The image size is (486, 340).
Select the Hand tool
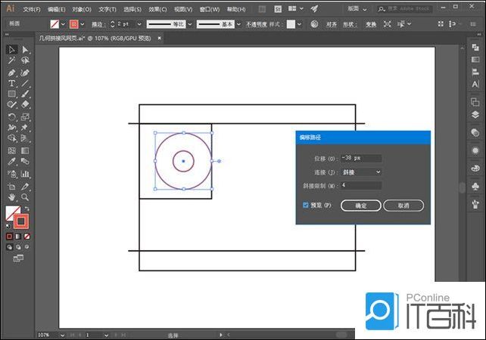pyautogui.click(x=11, y=196)
